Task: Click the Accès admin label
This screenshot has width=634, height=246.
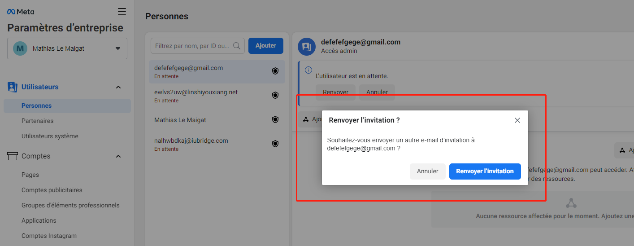Action: [339, 51]
